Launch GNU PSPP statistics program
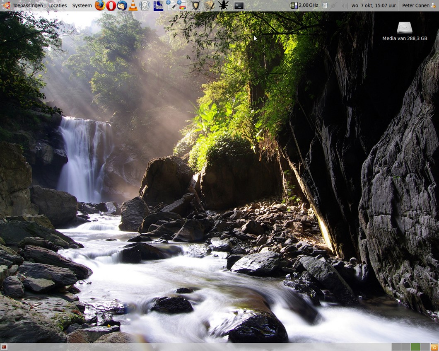This screenshot has height=351, width=439. (x=159, y=5)
